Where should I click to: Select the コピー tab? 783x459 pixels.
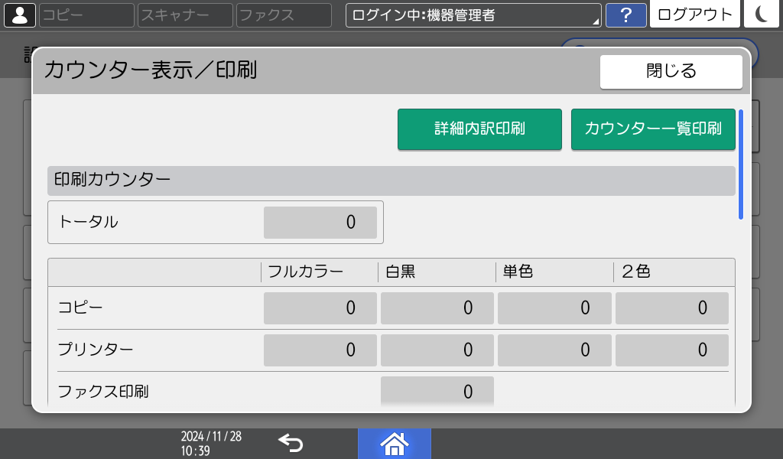tap(86, 14)
